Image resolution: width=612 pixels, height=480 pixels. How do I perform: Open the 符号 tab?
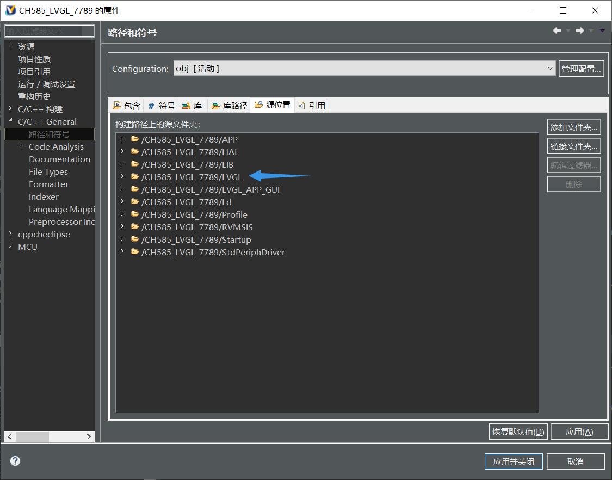tap(162, 106)
